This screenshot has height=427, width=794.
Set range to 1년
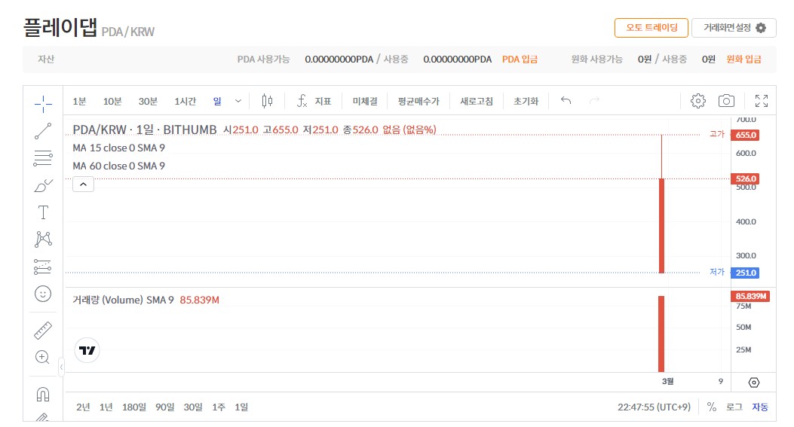pos(106,407)
